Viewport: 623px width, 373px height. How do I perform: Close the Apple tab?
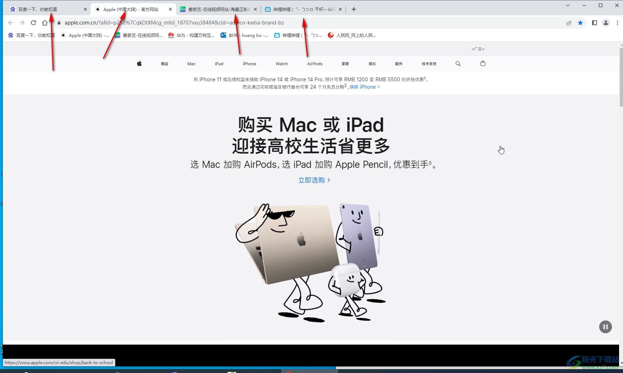click(170, 9)
